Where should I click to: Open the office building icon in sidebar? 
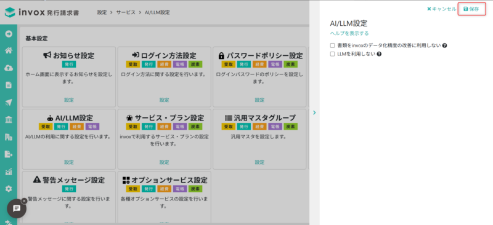9,137
